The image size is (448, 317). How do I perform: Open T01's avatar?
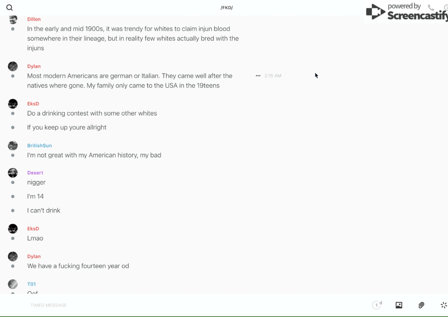pyautogui.click(x=13, y=284)
